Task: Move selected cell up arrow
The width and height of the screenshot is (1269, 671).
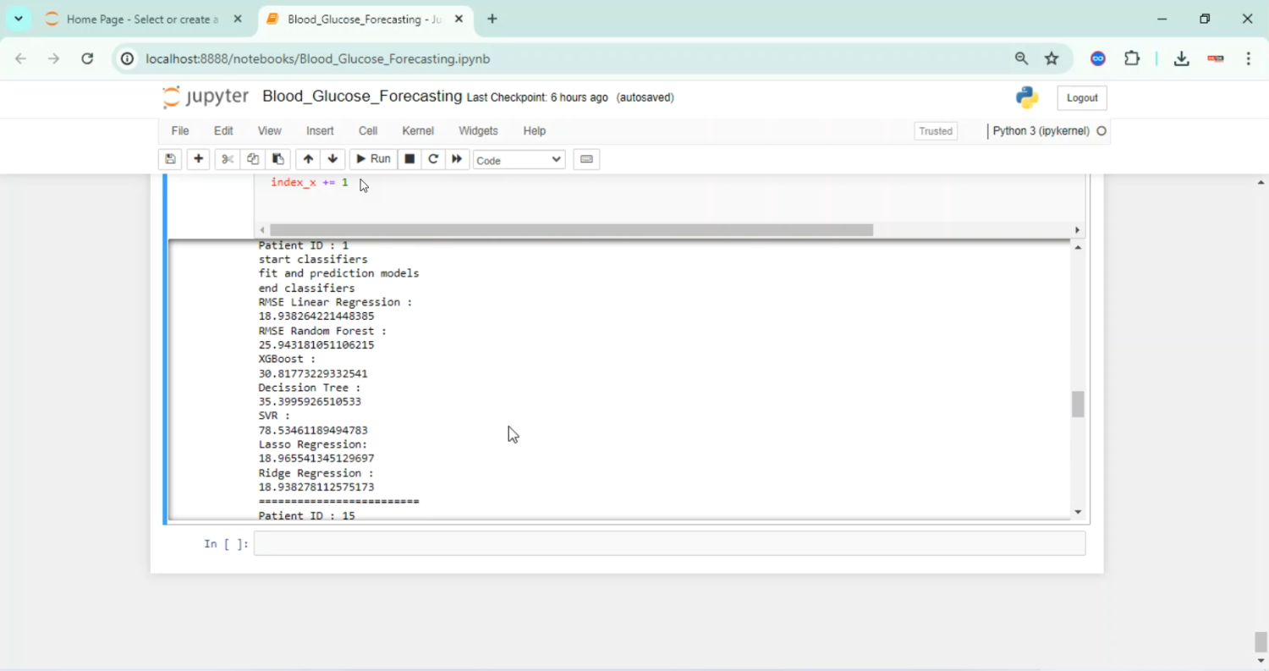Action: point(308,159)
